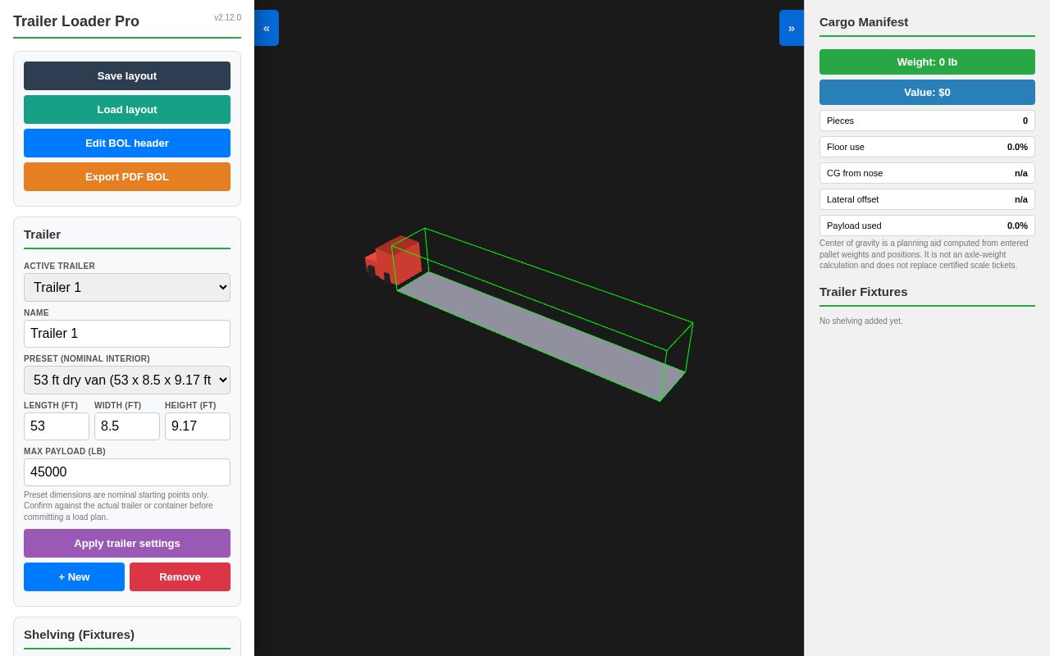Image resolution: width=1050 pixels, height=656 pixels.
Task: Click the Save layout button
Action: [127, 75]
